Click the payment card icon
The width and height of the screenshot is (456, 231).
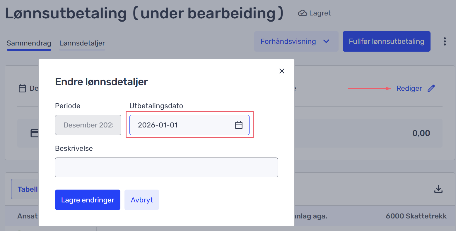point(35,133)
